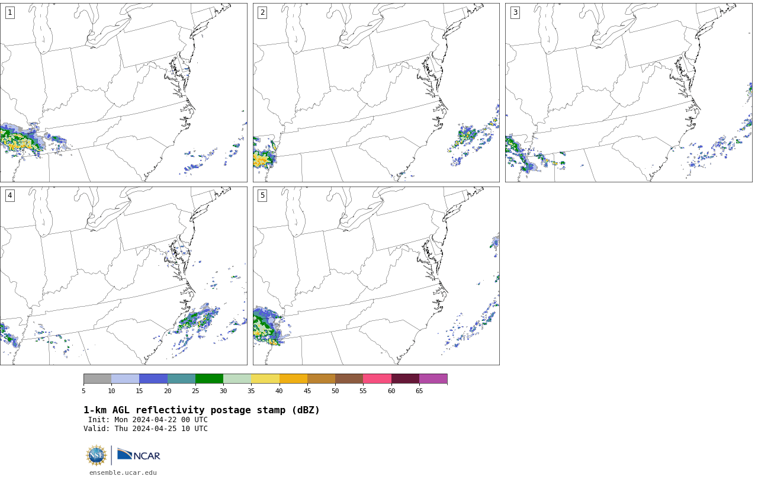Click the NCAR logo

[x=139, y=455]
